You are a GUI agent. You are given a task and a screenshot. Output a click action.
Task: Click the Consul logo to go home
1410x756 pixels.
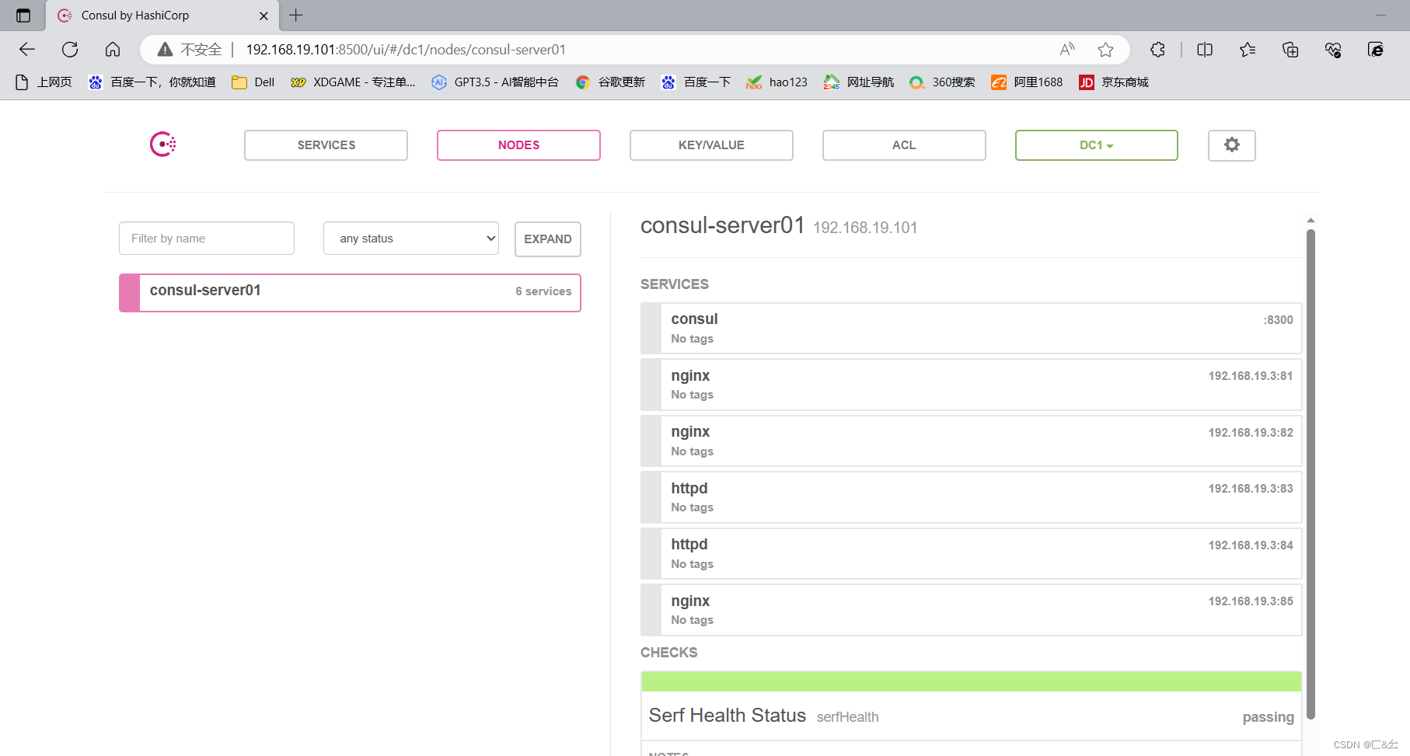click(x=162, y=144)
